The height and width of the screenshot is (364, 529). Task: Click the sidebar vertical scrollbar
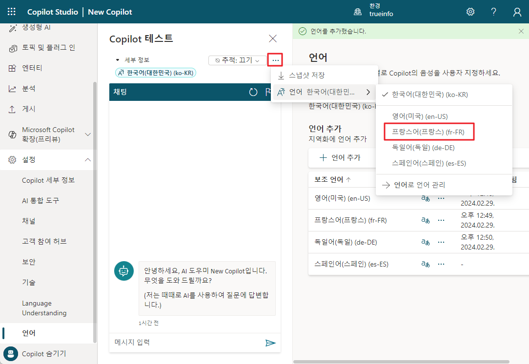95,212
